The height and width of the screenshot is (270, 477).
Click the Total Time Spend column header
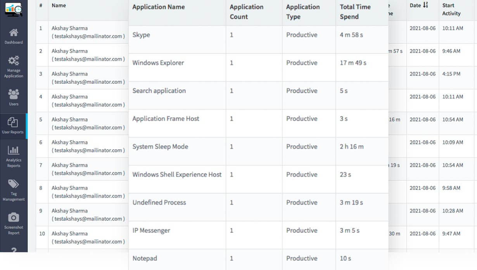[355, 12]
